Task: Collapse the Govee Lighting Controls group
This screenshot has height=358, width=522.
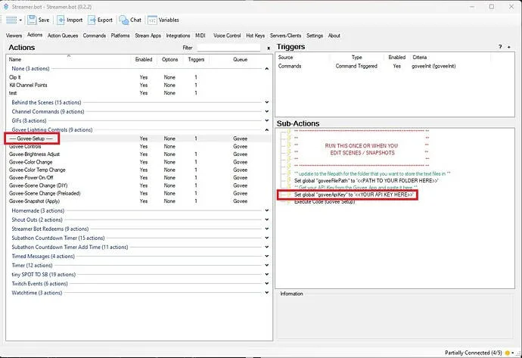Action: 266,129
